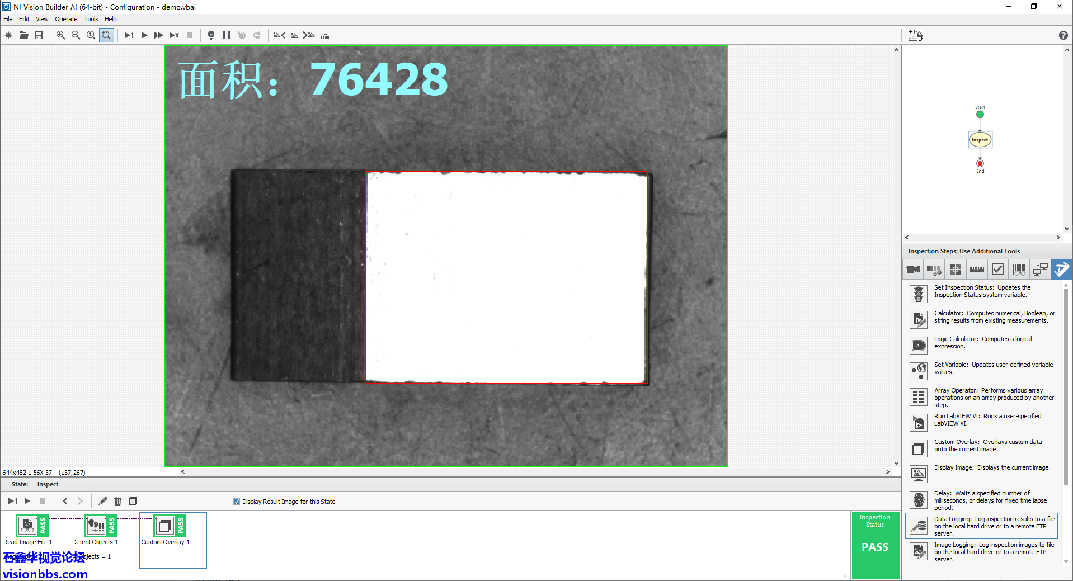Click the Set Inspection Status traffic light icon
Screen dimensions: 1073x581
918,294
